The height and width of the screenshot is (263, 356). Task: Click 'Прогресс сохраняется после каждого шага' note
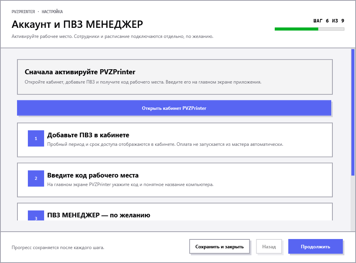coord(58,248)
